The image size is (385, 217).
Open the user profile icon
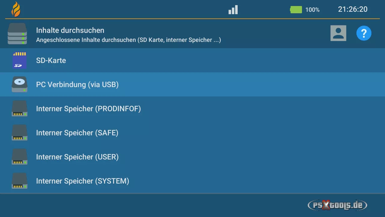tap(338, 33)
